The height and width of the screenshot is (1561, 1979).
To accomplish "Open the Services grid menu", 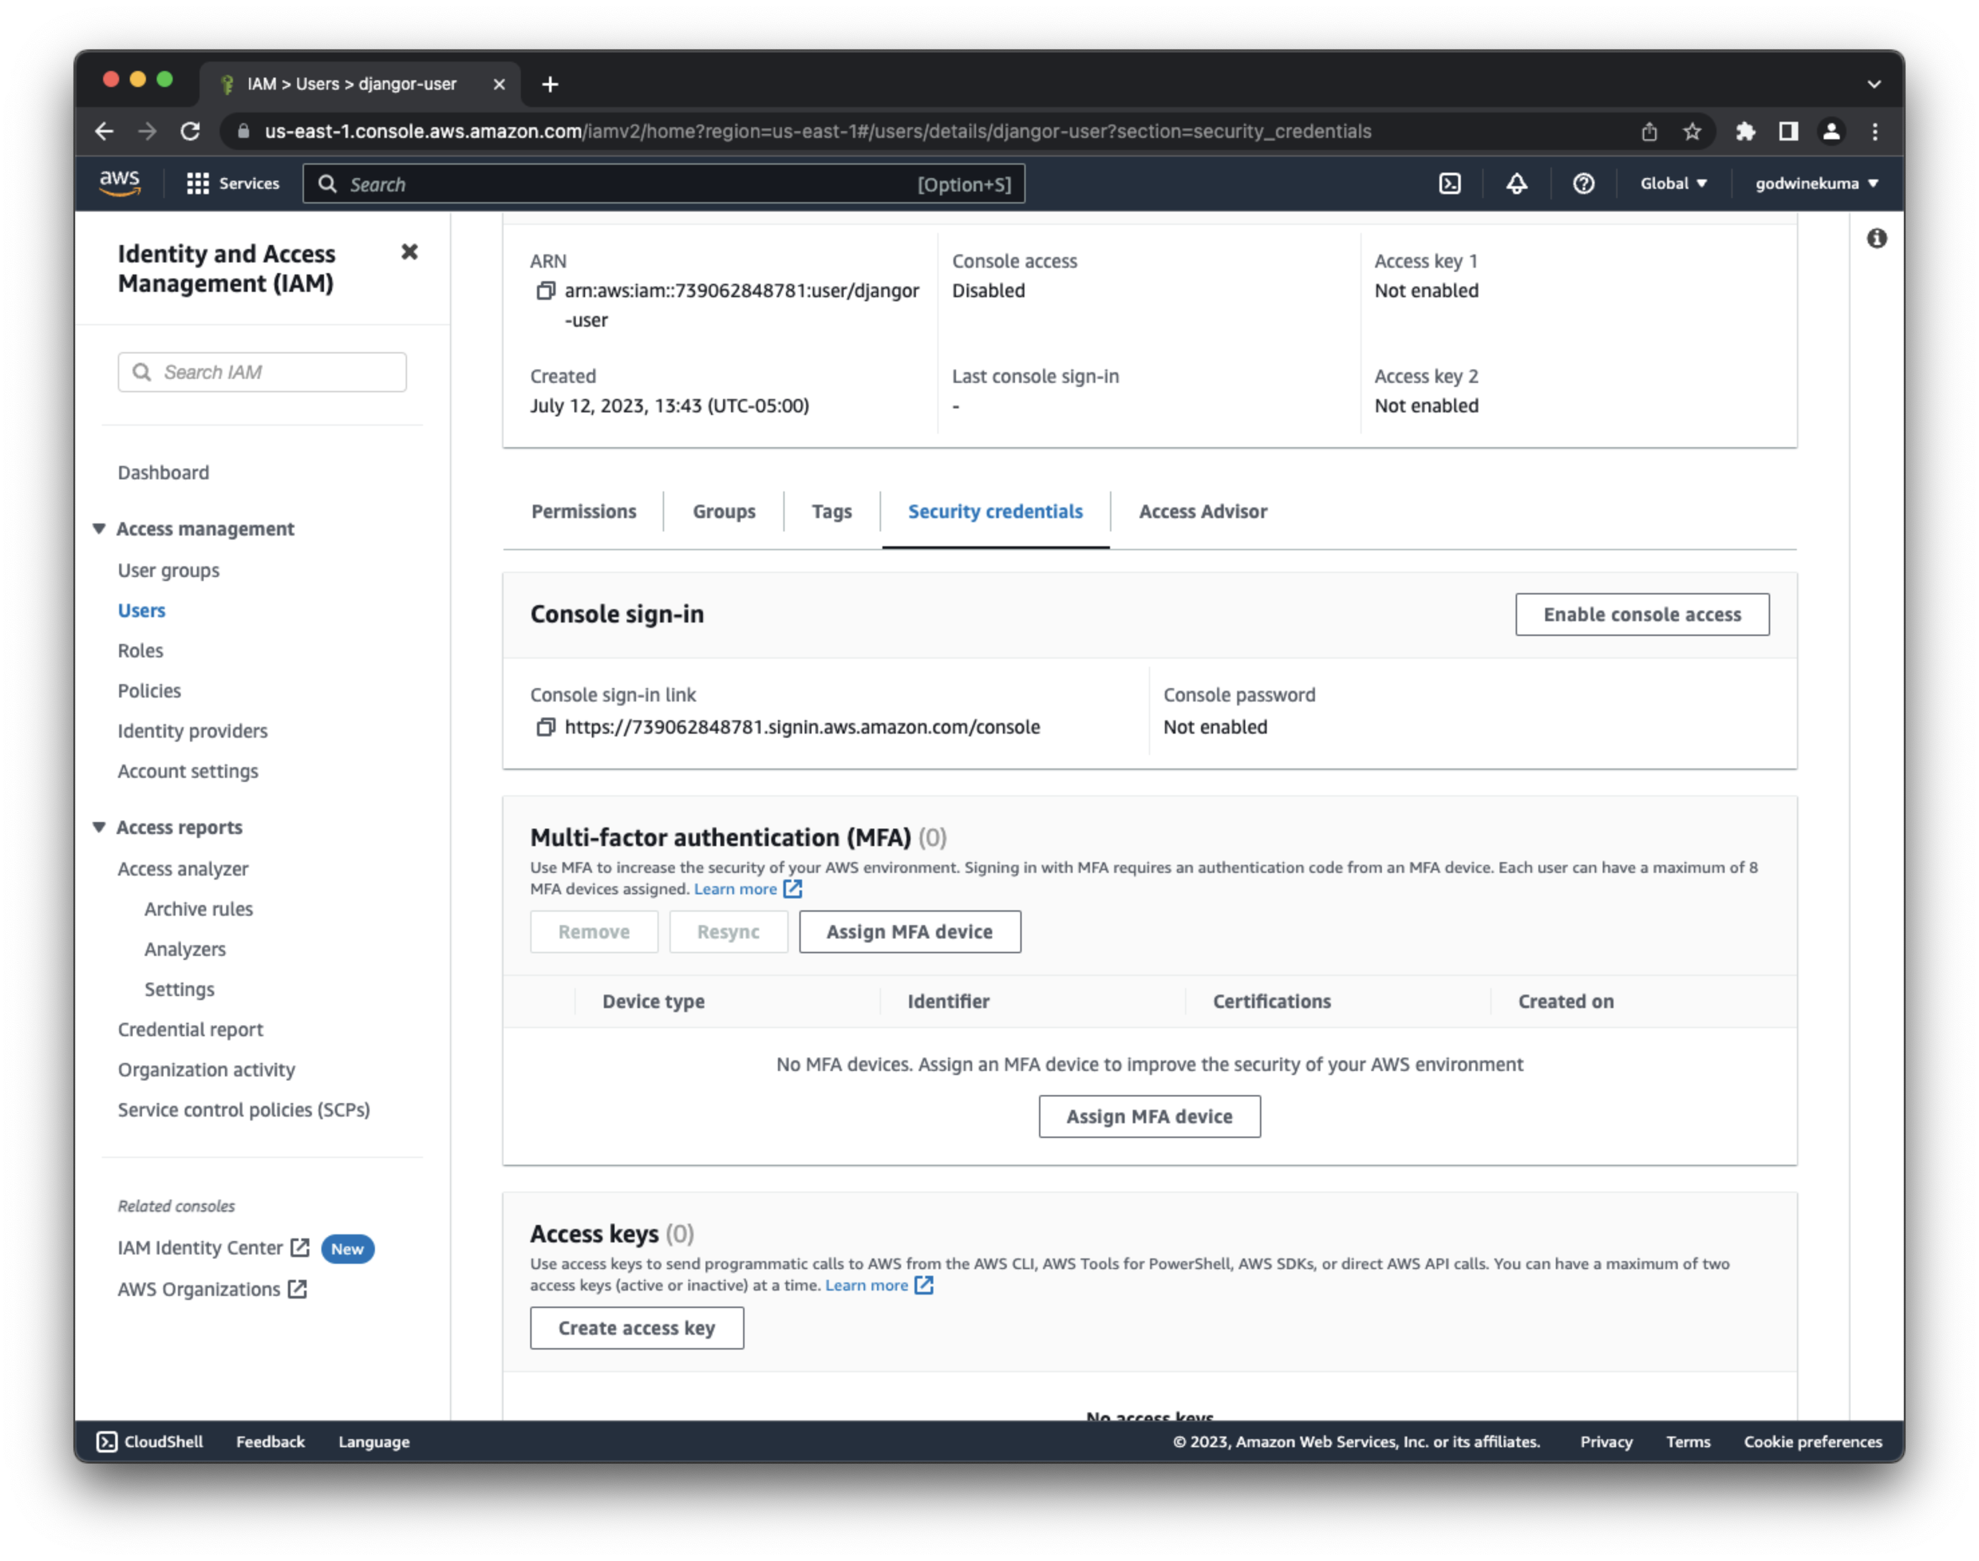I will (198, 183).
